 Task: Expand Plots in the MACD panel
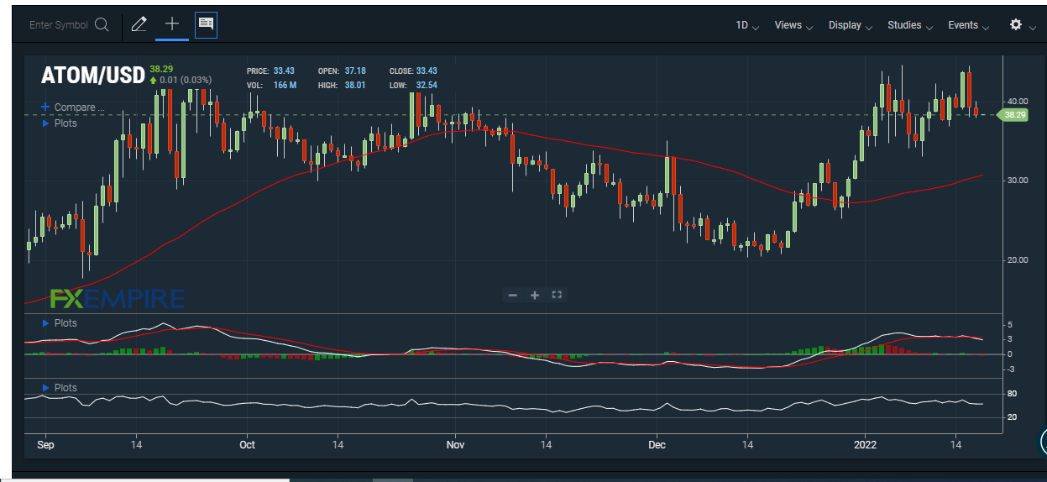coord(60,323)
